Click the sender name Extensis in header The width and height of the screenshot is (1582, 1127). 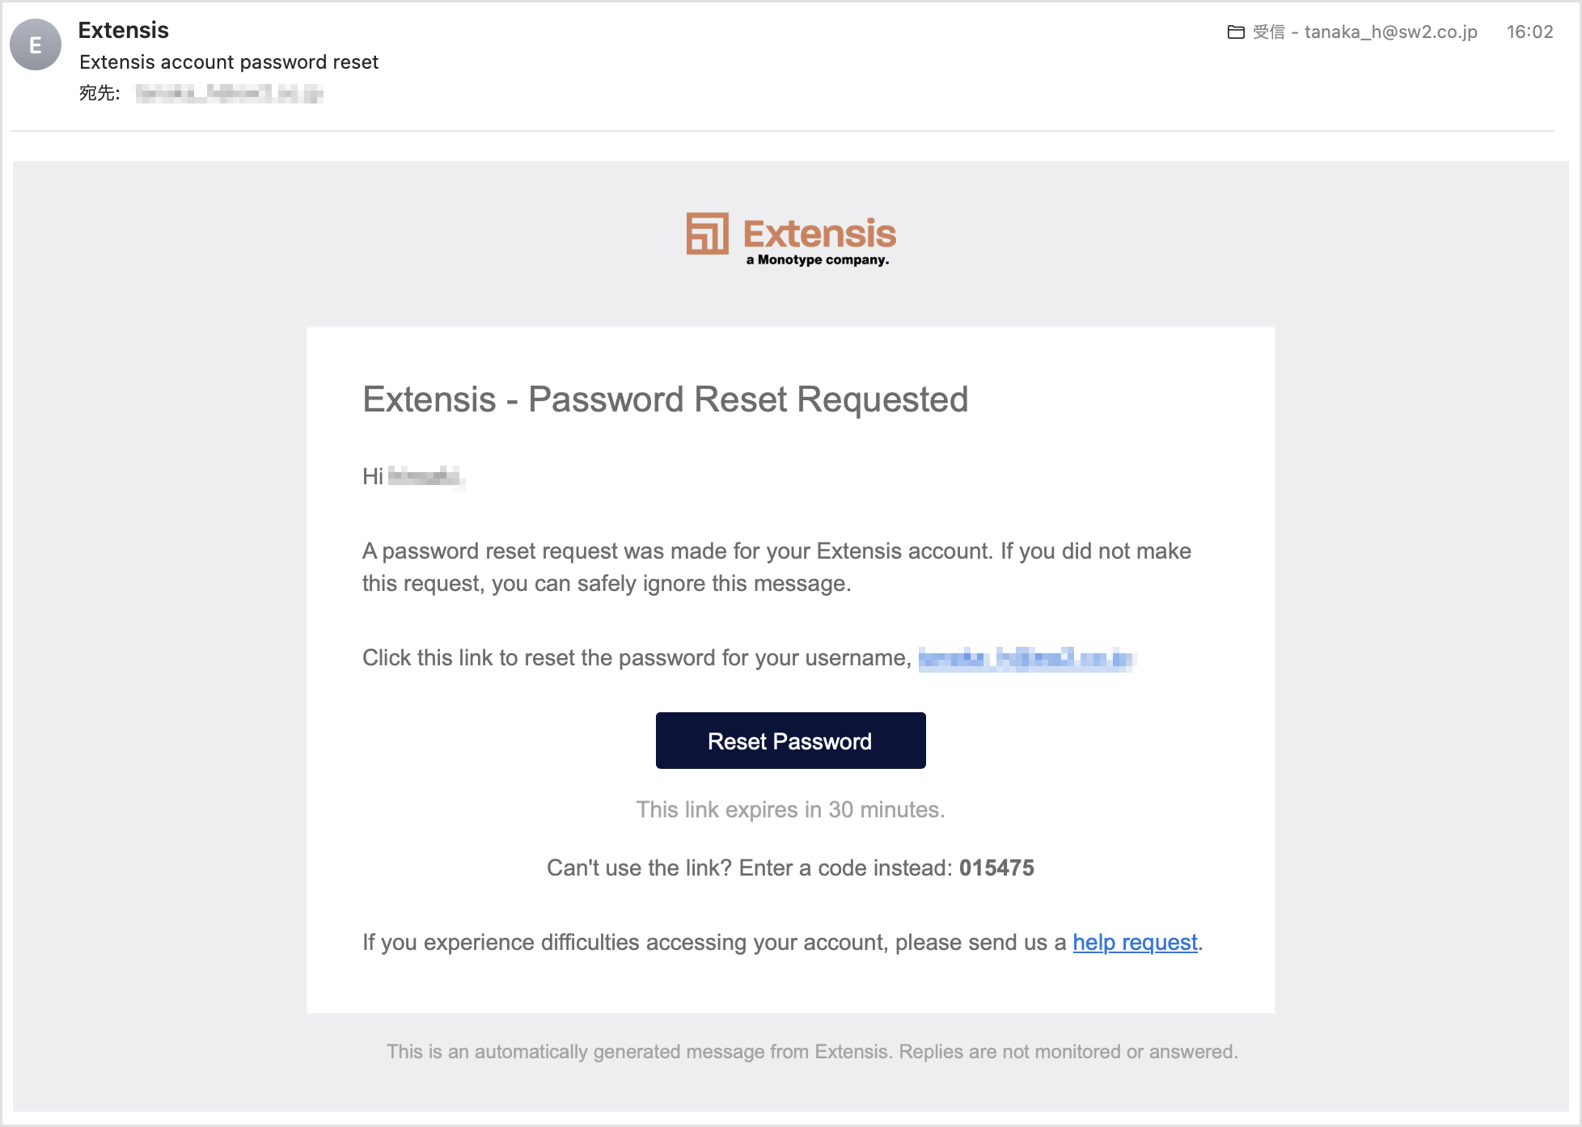tap(123, 30)
